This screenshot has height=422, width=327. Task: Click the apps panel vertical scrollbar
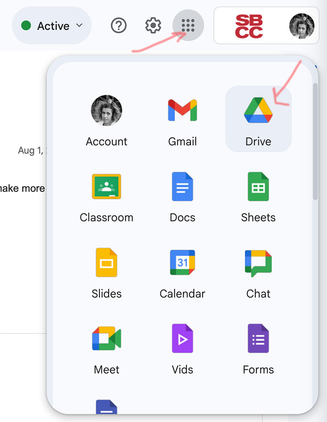click(315, 141)
